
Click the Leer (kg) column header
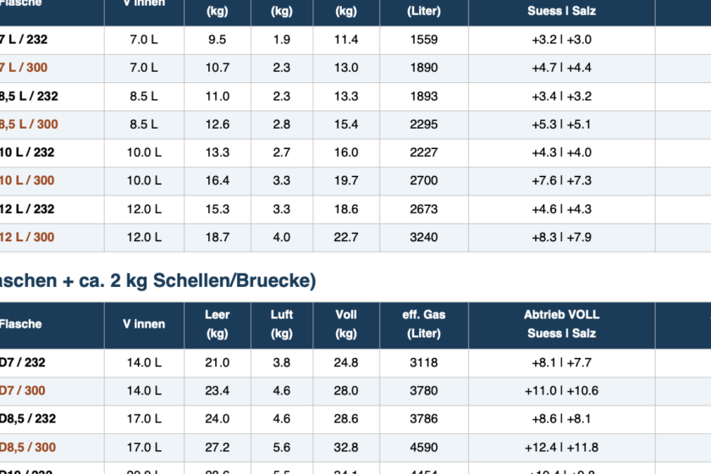pyautogui.click(x=218, y=324)
